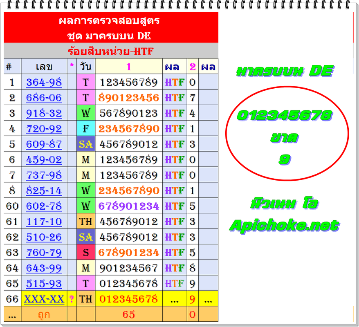Open the 364-98 number link

pos(44,82)
